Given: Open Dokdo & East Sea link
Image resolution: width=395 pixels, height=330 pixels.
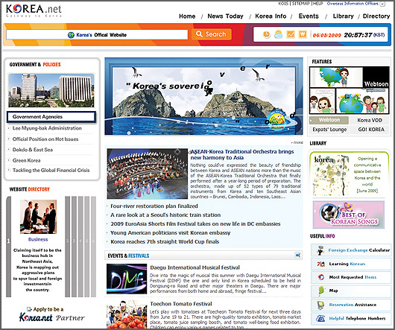Looking at the screenshot, I should 33,150.
